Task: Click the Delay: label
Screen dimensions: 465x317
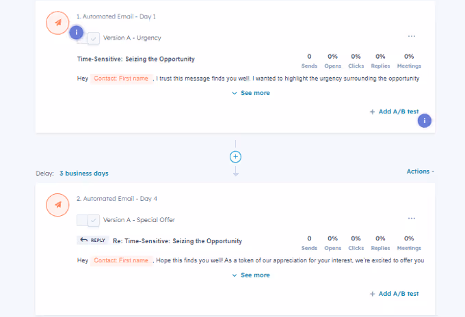Action: coord(44,174)
